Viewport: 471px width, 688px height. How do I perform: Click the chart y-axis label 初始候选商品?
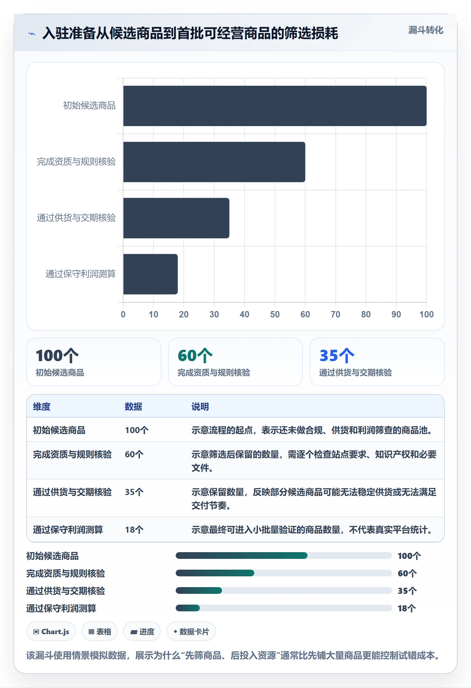coord(89,106)
